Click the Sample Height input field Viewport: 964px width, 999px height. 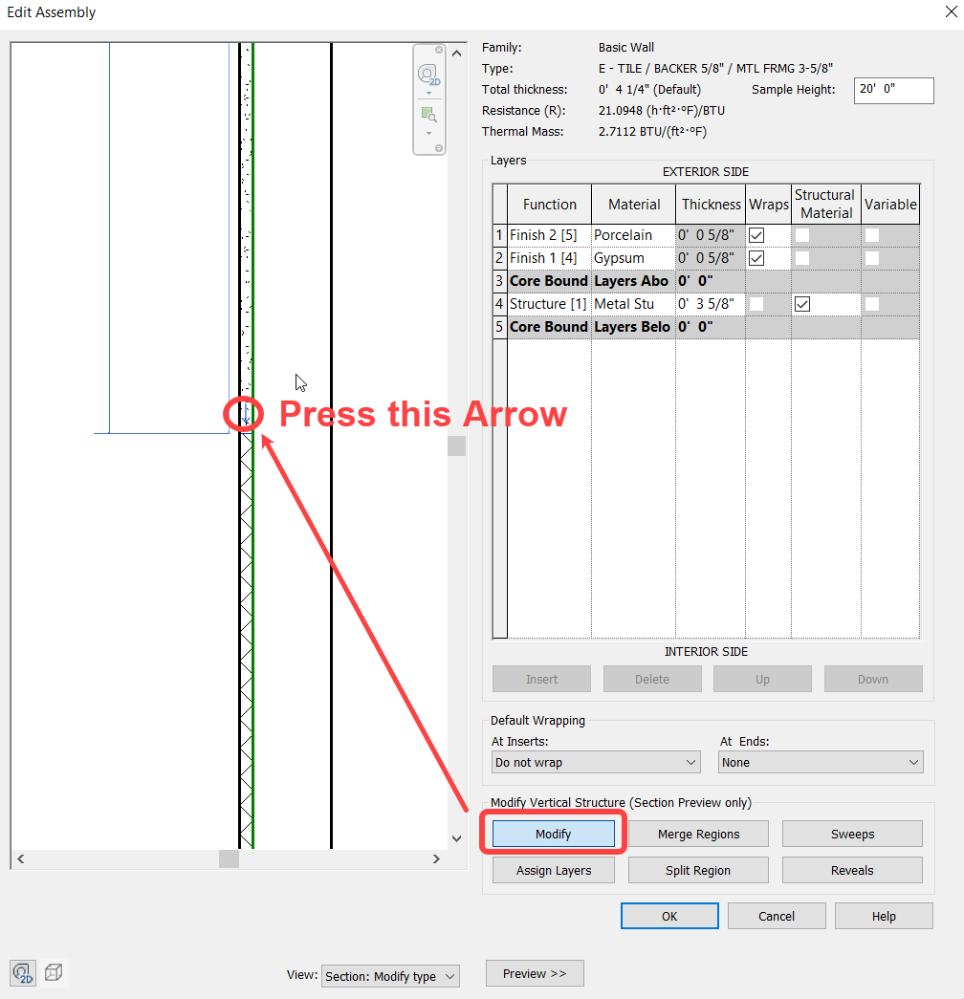(x=893, y=90)
